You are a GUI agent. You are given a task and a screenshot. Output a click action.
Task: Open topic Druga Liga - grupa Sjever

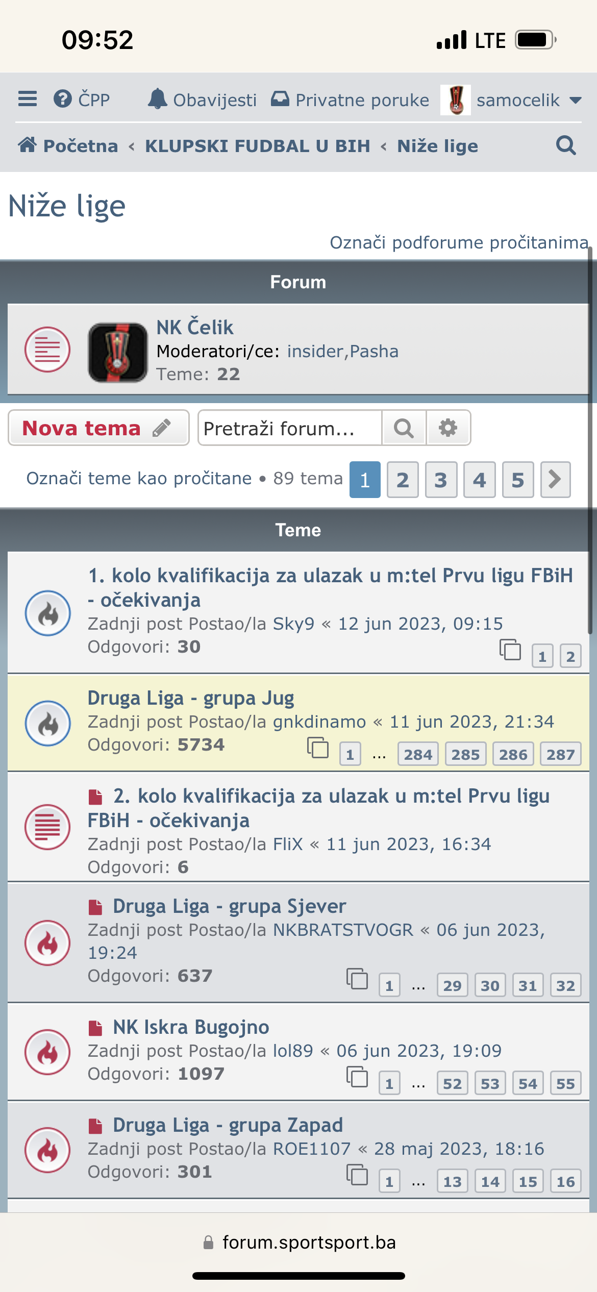click(x=230, y=906)
